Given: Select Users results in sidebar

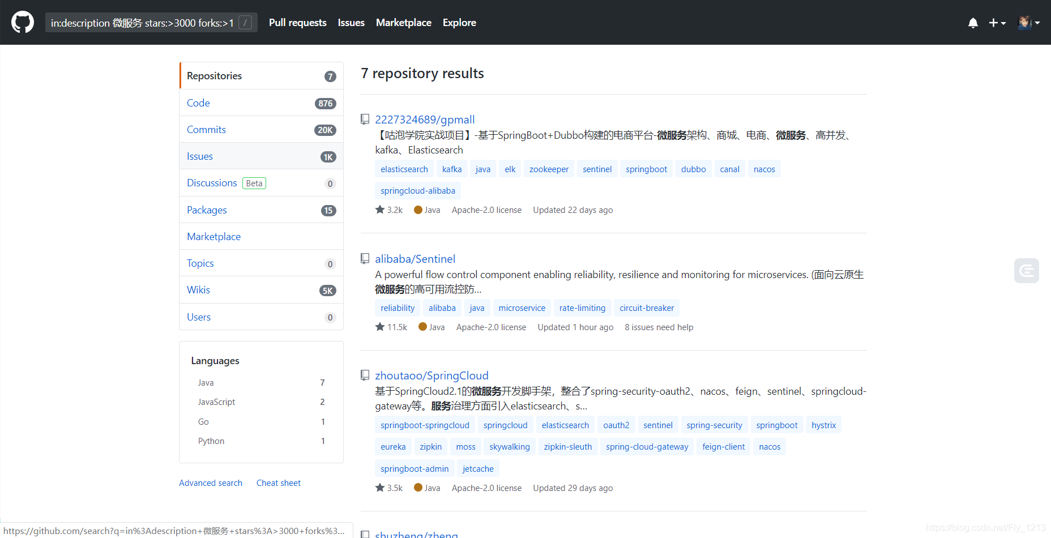Looking at the screenshot, I should [262, 317].
